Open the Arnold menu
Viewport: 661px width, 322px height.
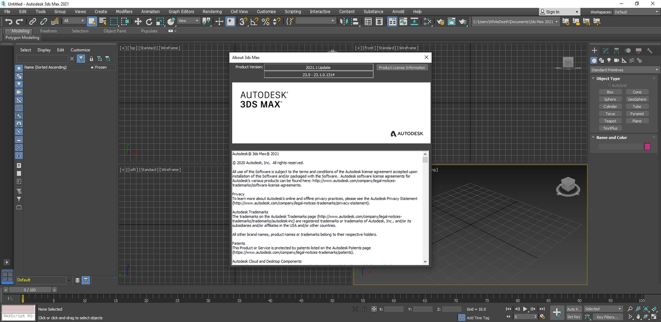pos(398,11)
